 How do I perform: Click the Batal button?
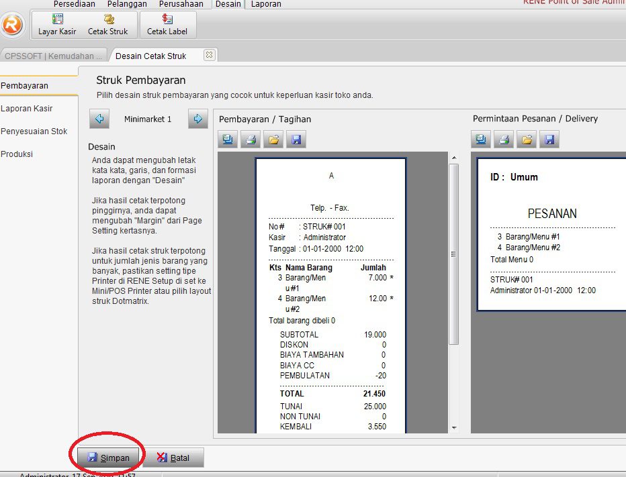173,458
